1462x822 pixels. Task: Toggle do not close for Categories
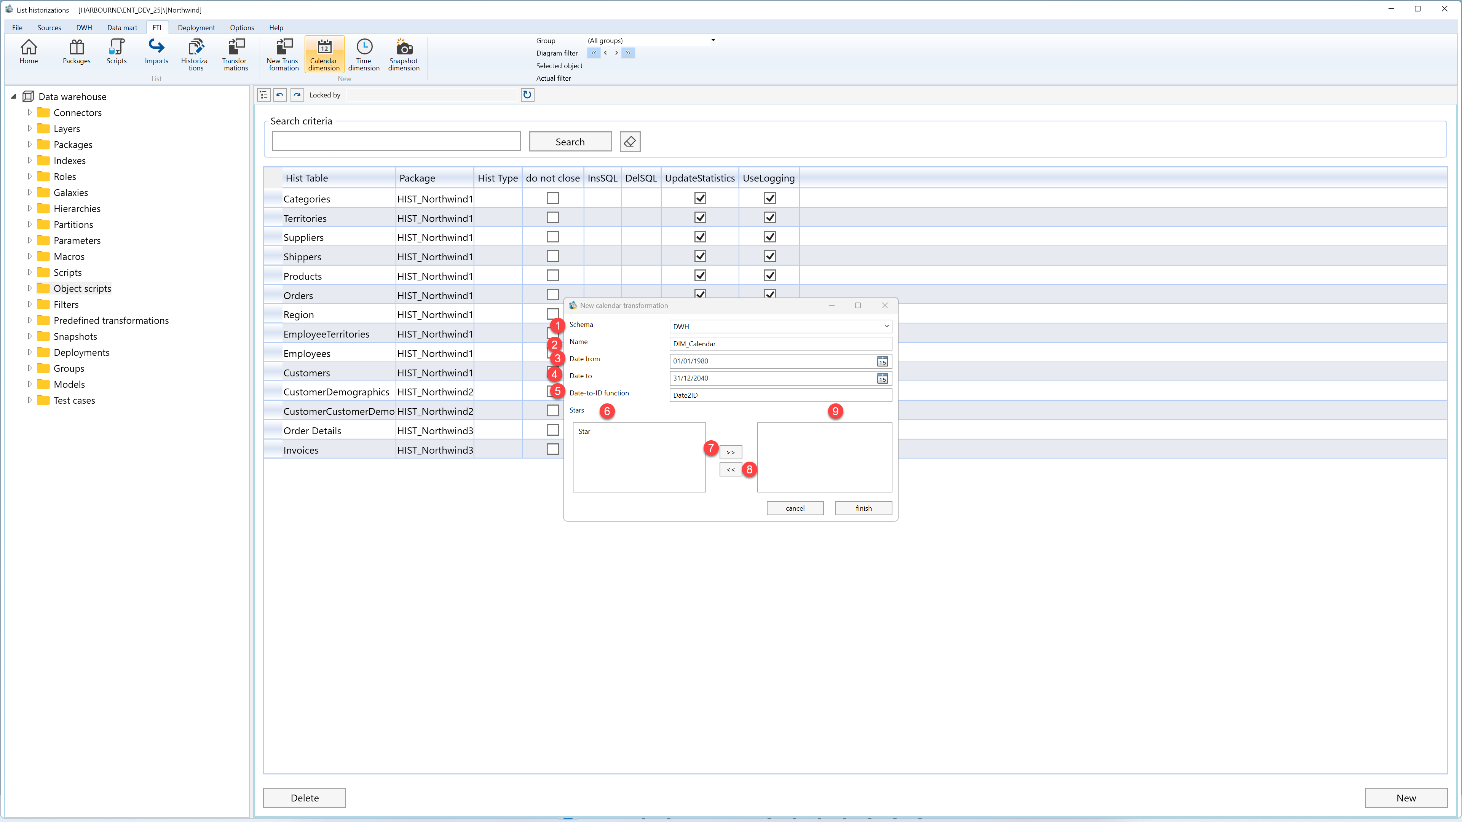point(552,198)
